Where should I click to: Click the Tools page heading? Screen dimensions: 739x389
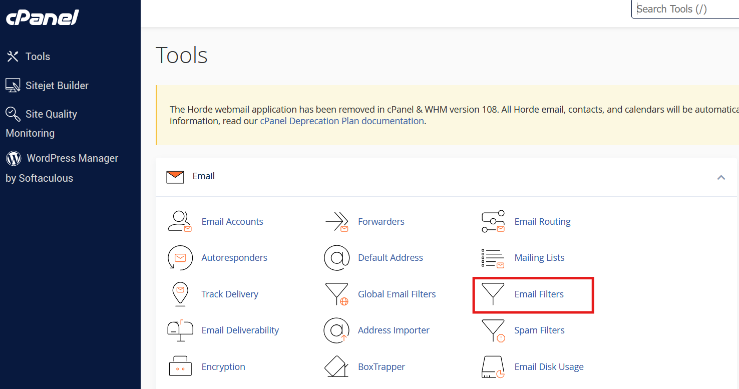(182, 55)
